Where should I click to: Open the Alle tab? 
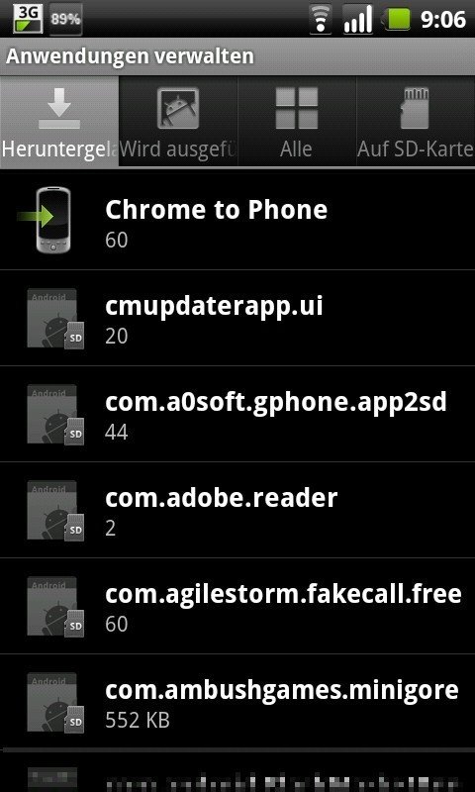pos(297,122)
